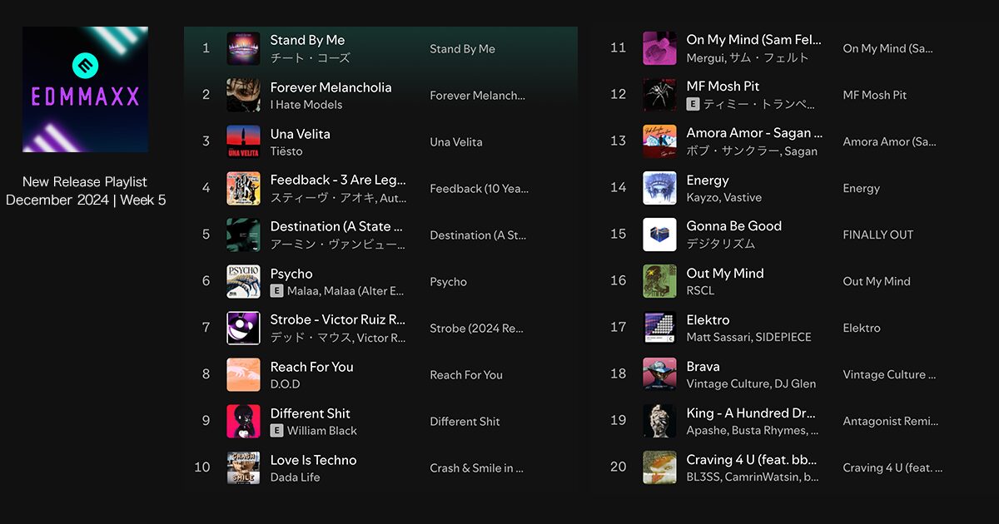Image resolution: width=999 pixels, height=524 pixels.
Task: Open artist I Hate Models
Action: [306, 105]
